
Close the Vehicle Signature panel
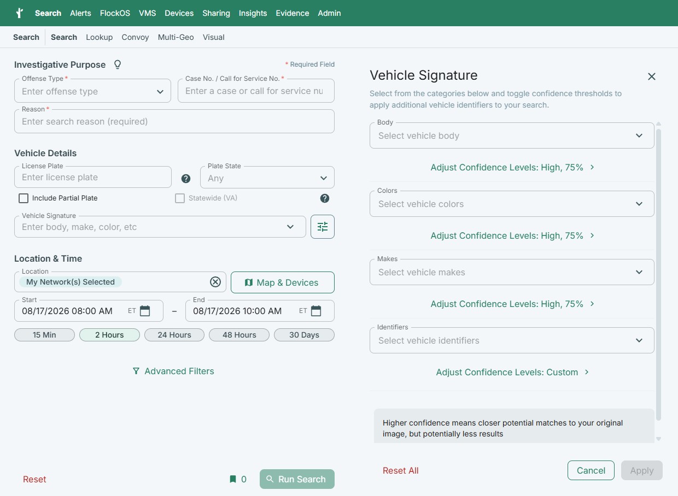coord(651,76)
